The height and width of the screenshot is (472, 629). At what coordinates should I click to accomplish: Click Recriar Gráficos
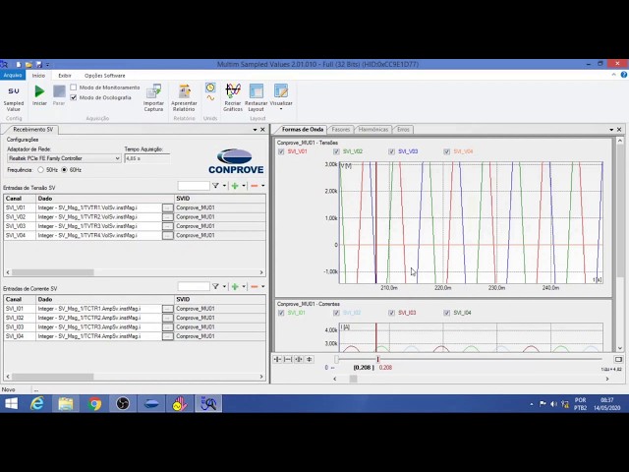click(233, 98)
